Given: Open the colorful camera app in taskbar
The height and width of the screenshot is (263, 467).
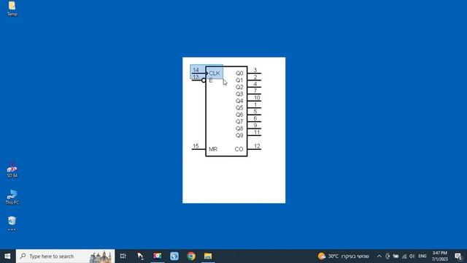Looking at the screenshot, I should 158,256.
